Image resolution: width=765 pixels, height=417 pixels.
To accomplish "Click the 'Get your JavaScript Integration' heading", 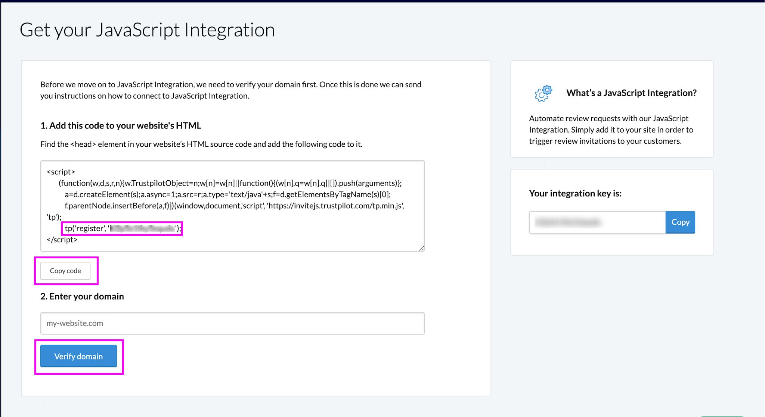I will coord(147,30).
